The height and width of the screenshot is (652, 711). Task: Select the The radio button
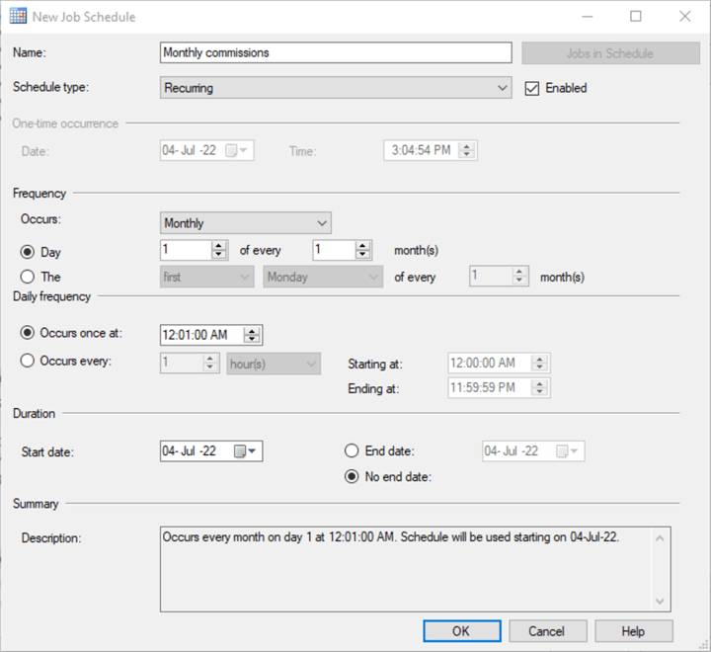tap(28, 277)
